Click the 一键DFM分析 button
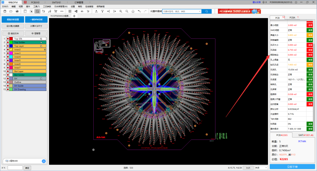Viewport: 317px width, 171px height. tap(36, 20)
